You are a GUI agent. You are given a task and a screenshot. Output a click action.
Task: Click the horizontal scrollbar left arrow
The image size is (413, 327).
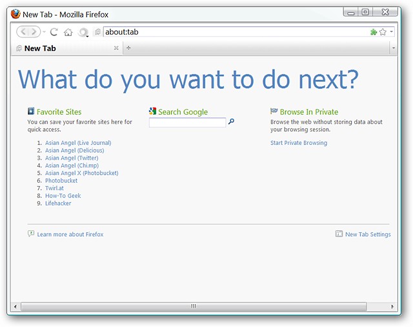pos(15,306)
